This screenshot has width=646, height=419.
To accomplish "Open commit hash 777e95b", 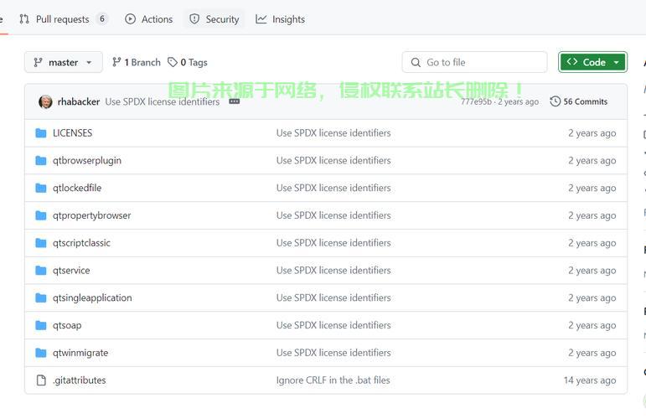I will [476, 101].
